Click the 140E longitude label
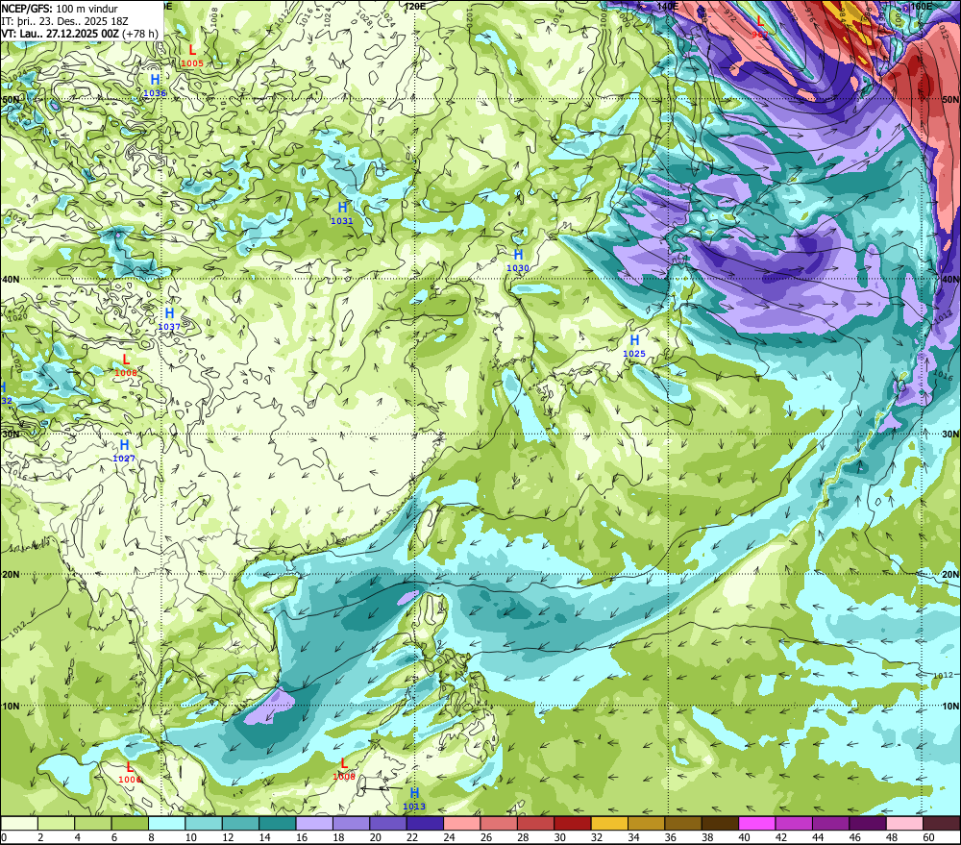The image size is (961, 845). (x=668, y=6)
